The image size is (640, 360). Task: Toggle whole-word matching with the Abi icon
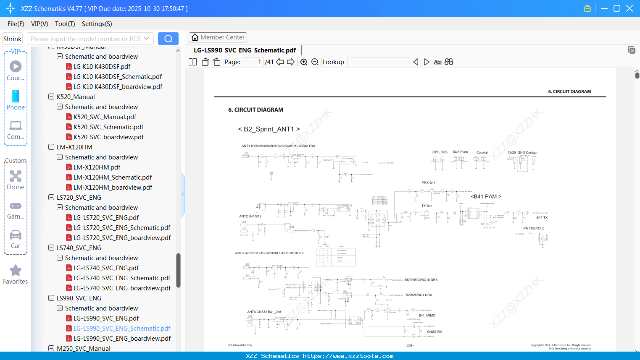click(x=437, y=62)
